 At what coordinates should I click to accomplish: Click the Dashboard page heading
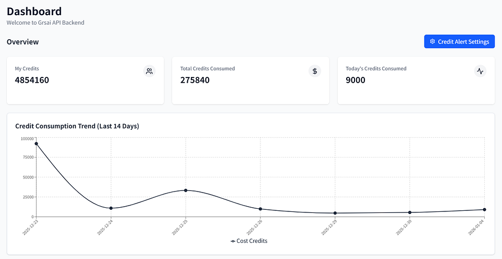(35, 11)
